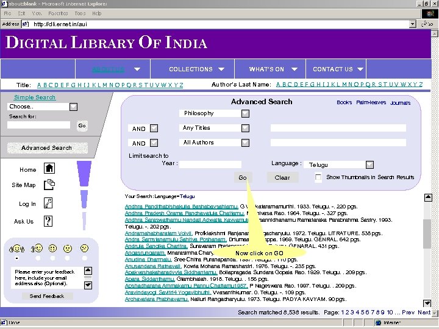This screenshot has height=329, width=439.
Task: Click the author keyword input field
Action: 338,143
